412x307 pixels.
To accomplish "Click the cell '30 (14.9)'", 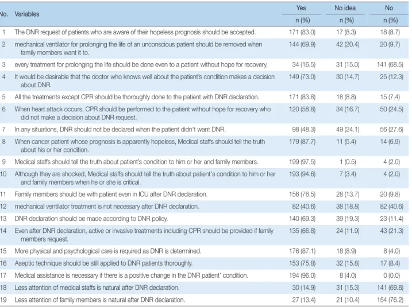I will pyautogui.click(x=304, y=287).
